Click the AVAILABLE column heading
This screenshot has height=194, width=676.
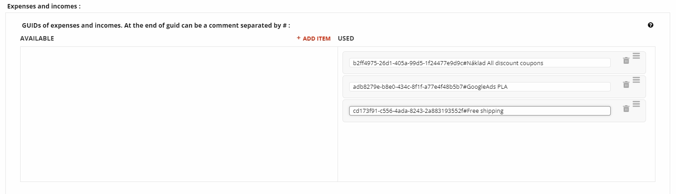pyautogui.click(x=37, y=39)
